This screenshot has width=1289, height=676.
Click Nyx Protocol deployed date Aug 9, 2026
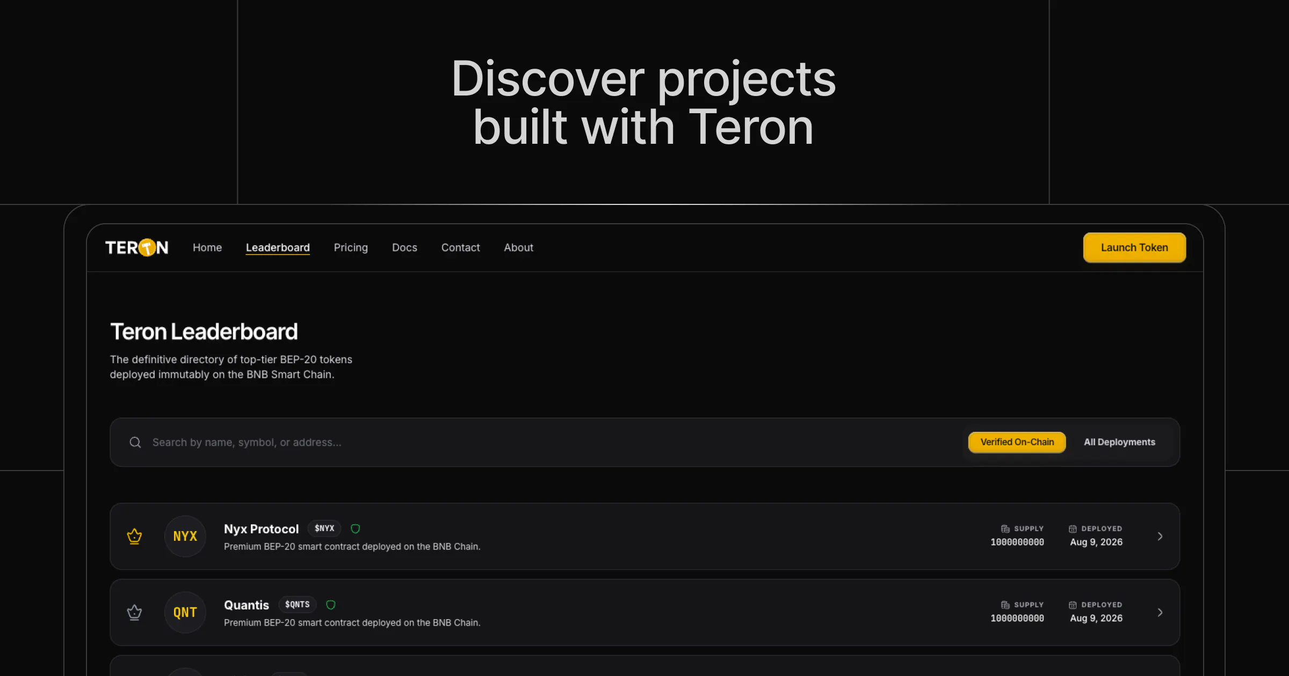click(x=1096, y=542)
